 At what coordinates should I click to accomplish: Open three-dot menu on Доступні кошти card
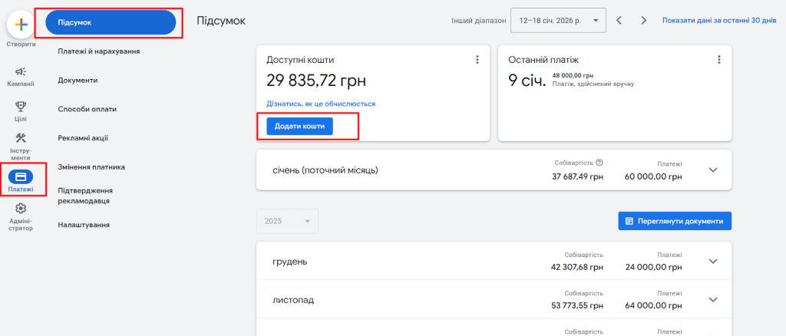(477, 60)
